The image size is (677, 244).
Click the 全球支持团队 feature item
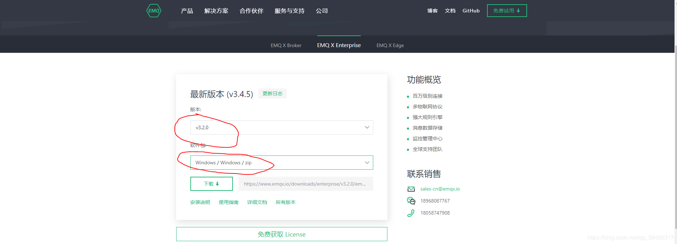(427, 149)
